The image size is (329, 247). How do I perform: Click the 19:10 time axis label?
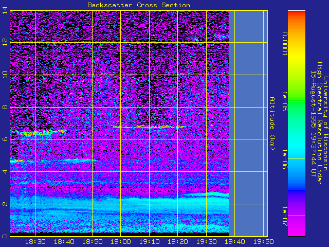pos(150,242)
